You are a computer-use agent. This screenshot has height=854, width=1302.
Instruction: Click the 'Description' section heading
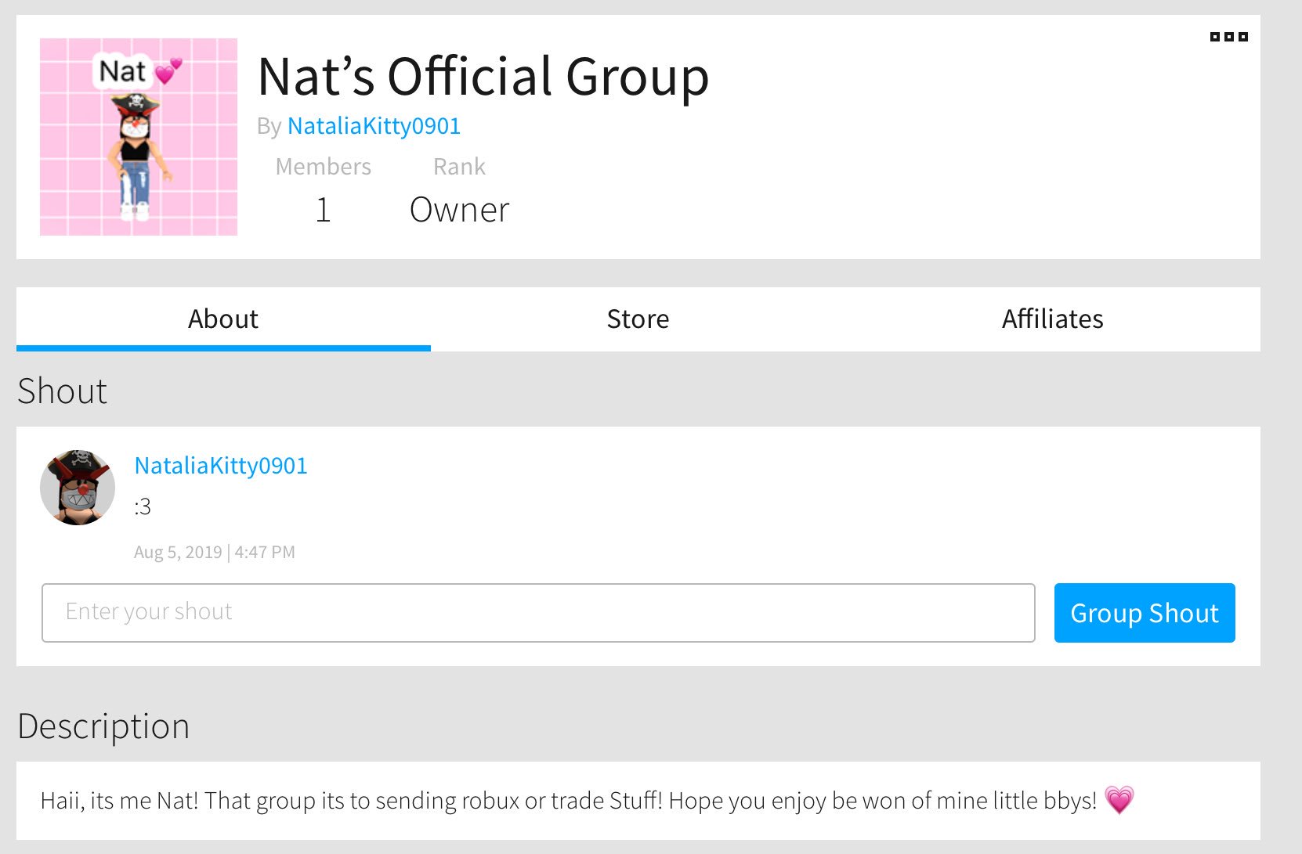coord(103,726)
